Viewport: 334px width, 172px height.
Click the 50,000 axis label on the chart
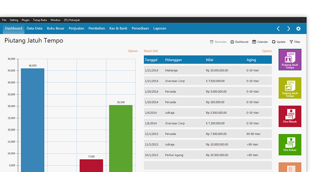11,59
